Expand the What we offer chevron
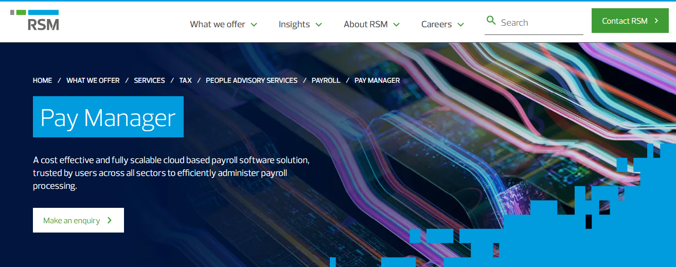This screenshot has height=267, width=676. [254, 24]
